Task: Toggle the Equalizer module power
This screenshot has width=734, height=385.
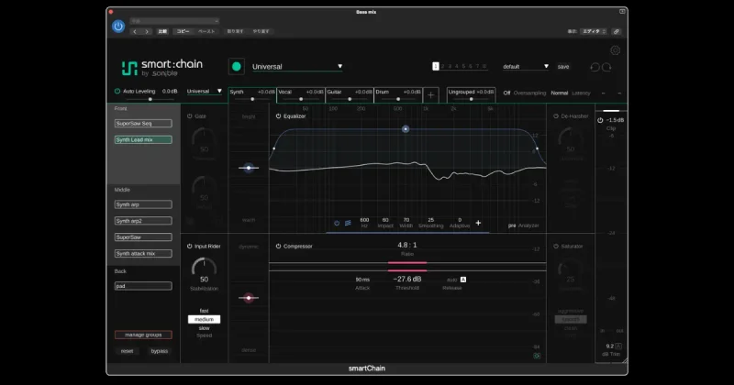Action: point(278,116)
